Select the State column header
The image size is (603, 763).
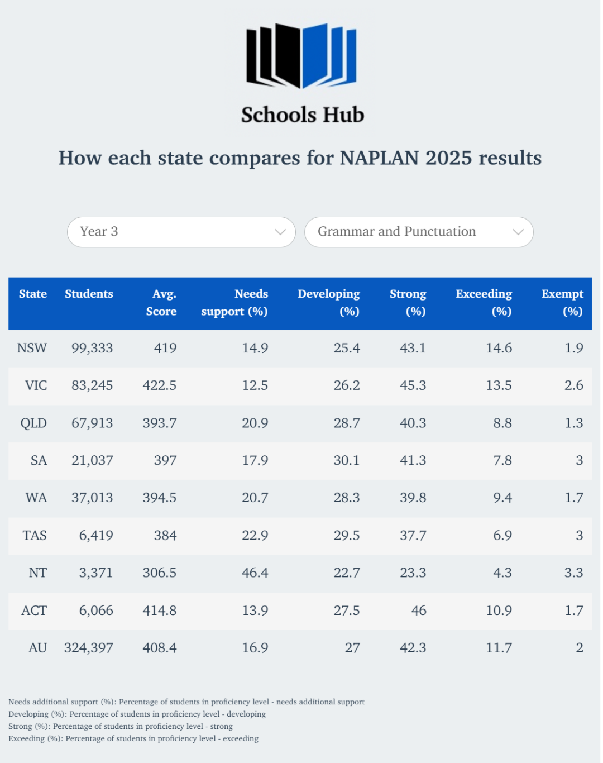[x=33, y=294]
